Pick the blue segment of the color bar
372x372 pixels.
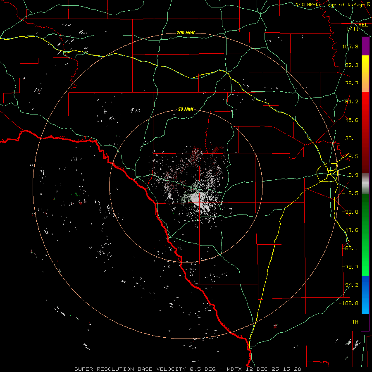point(365,295)
